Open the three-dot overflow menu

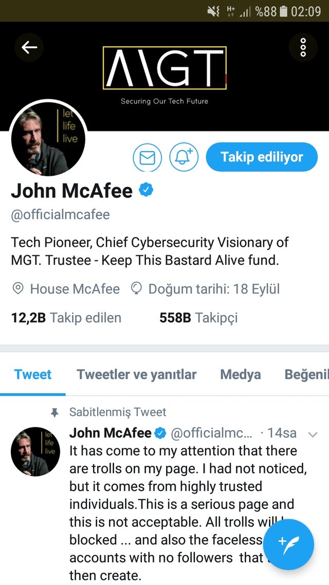pos(303,47)
